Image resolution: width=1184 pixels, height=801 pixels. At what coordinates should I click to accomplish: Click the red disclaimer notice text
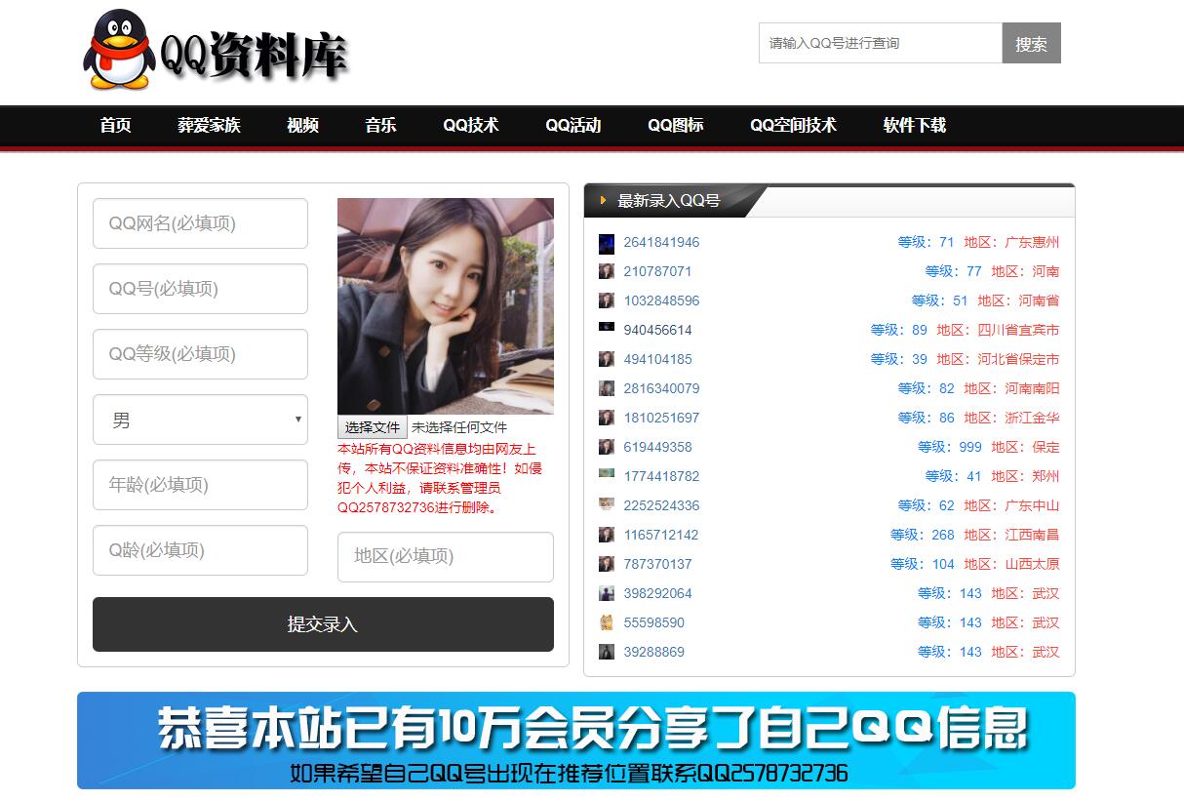click(x=441, y=478)
